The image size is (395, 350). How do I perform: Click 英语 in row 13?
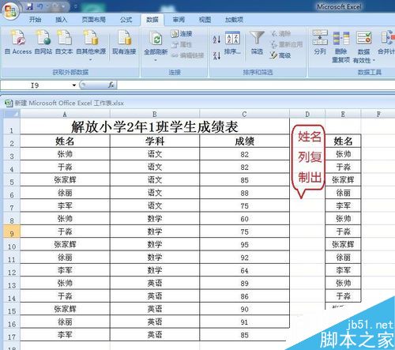click(155, 284)
